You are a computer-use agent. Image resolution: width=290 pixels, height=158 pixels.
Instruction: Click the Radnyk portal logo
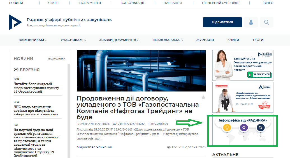(x=15, y=22)
